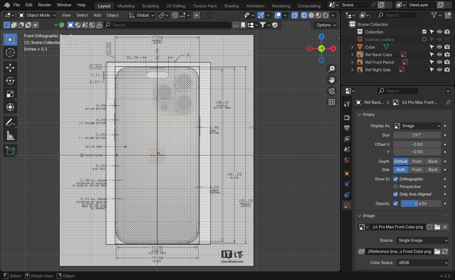Toggle the Opacity checkbox
Screen dimensions: 455x280
395,204
